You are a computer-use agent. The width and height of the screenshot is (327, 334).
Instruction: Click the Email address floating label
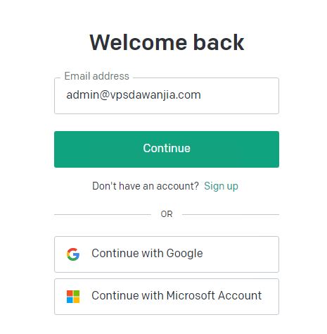pyautogui.click(x=96, y=76)
